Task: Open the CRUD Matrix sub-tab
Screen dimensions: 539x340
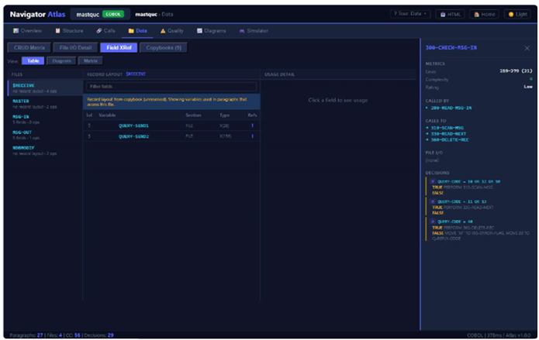Action: tap(29, 48)
